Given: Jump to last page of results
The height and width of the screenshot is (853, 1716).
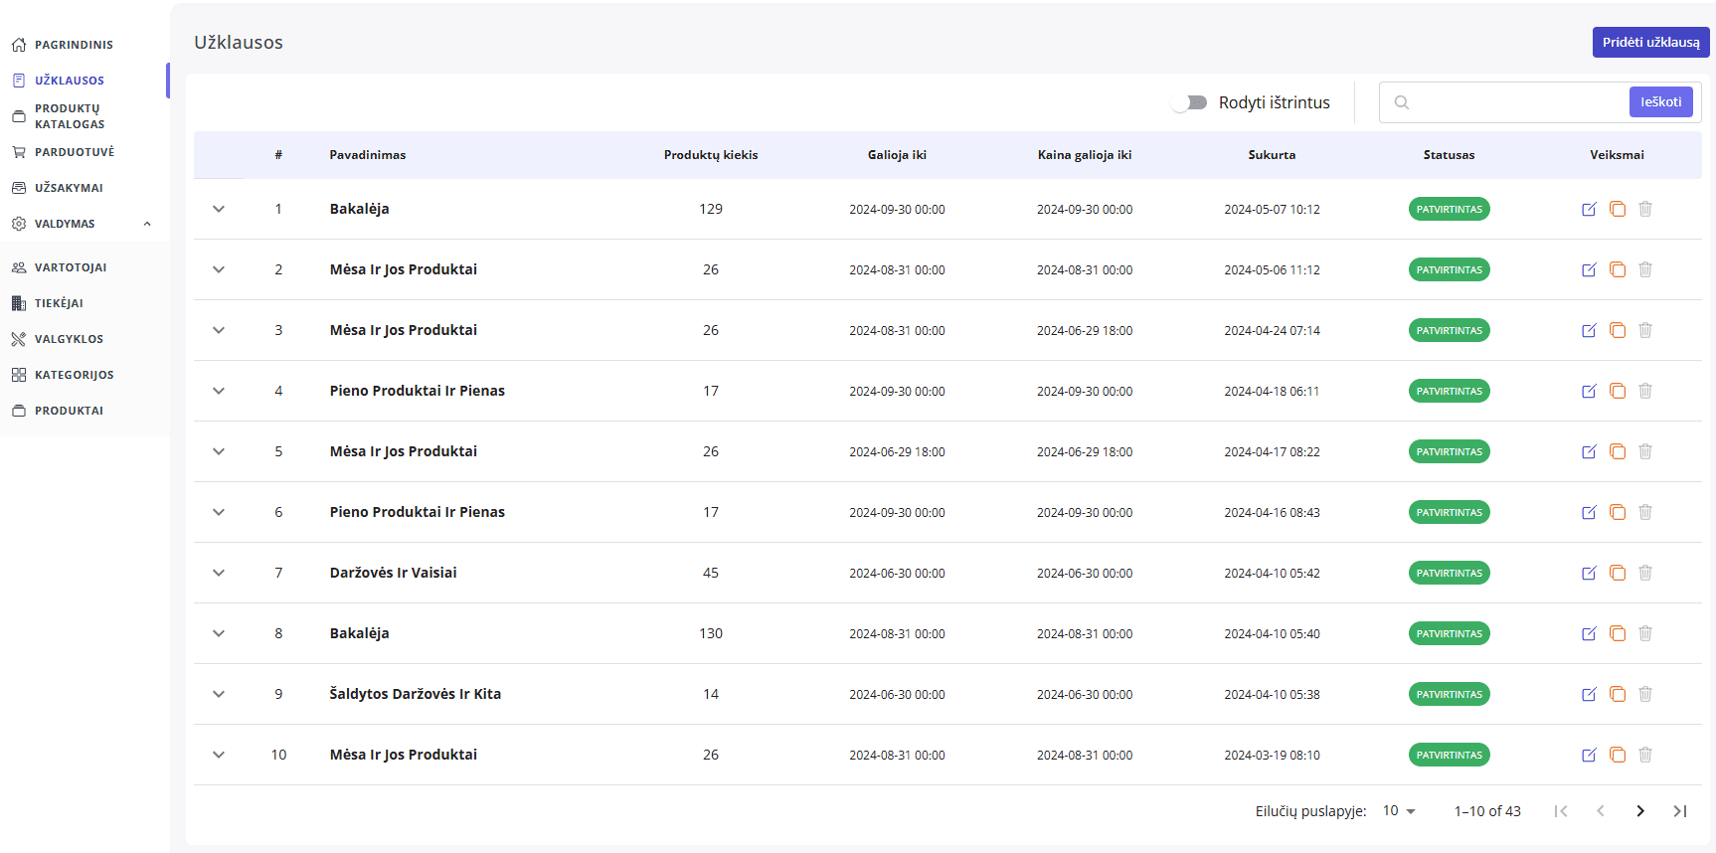Looking at the screenshot, I should point(1680,811).
